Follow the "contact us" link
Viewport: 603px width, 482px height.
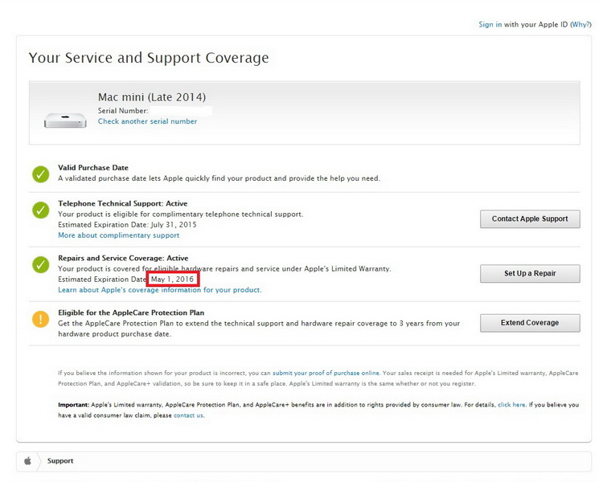tap(188, 415)
